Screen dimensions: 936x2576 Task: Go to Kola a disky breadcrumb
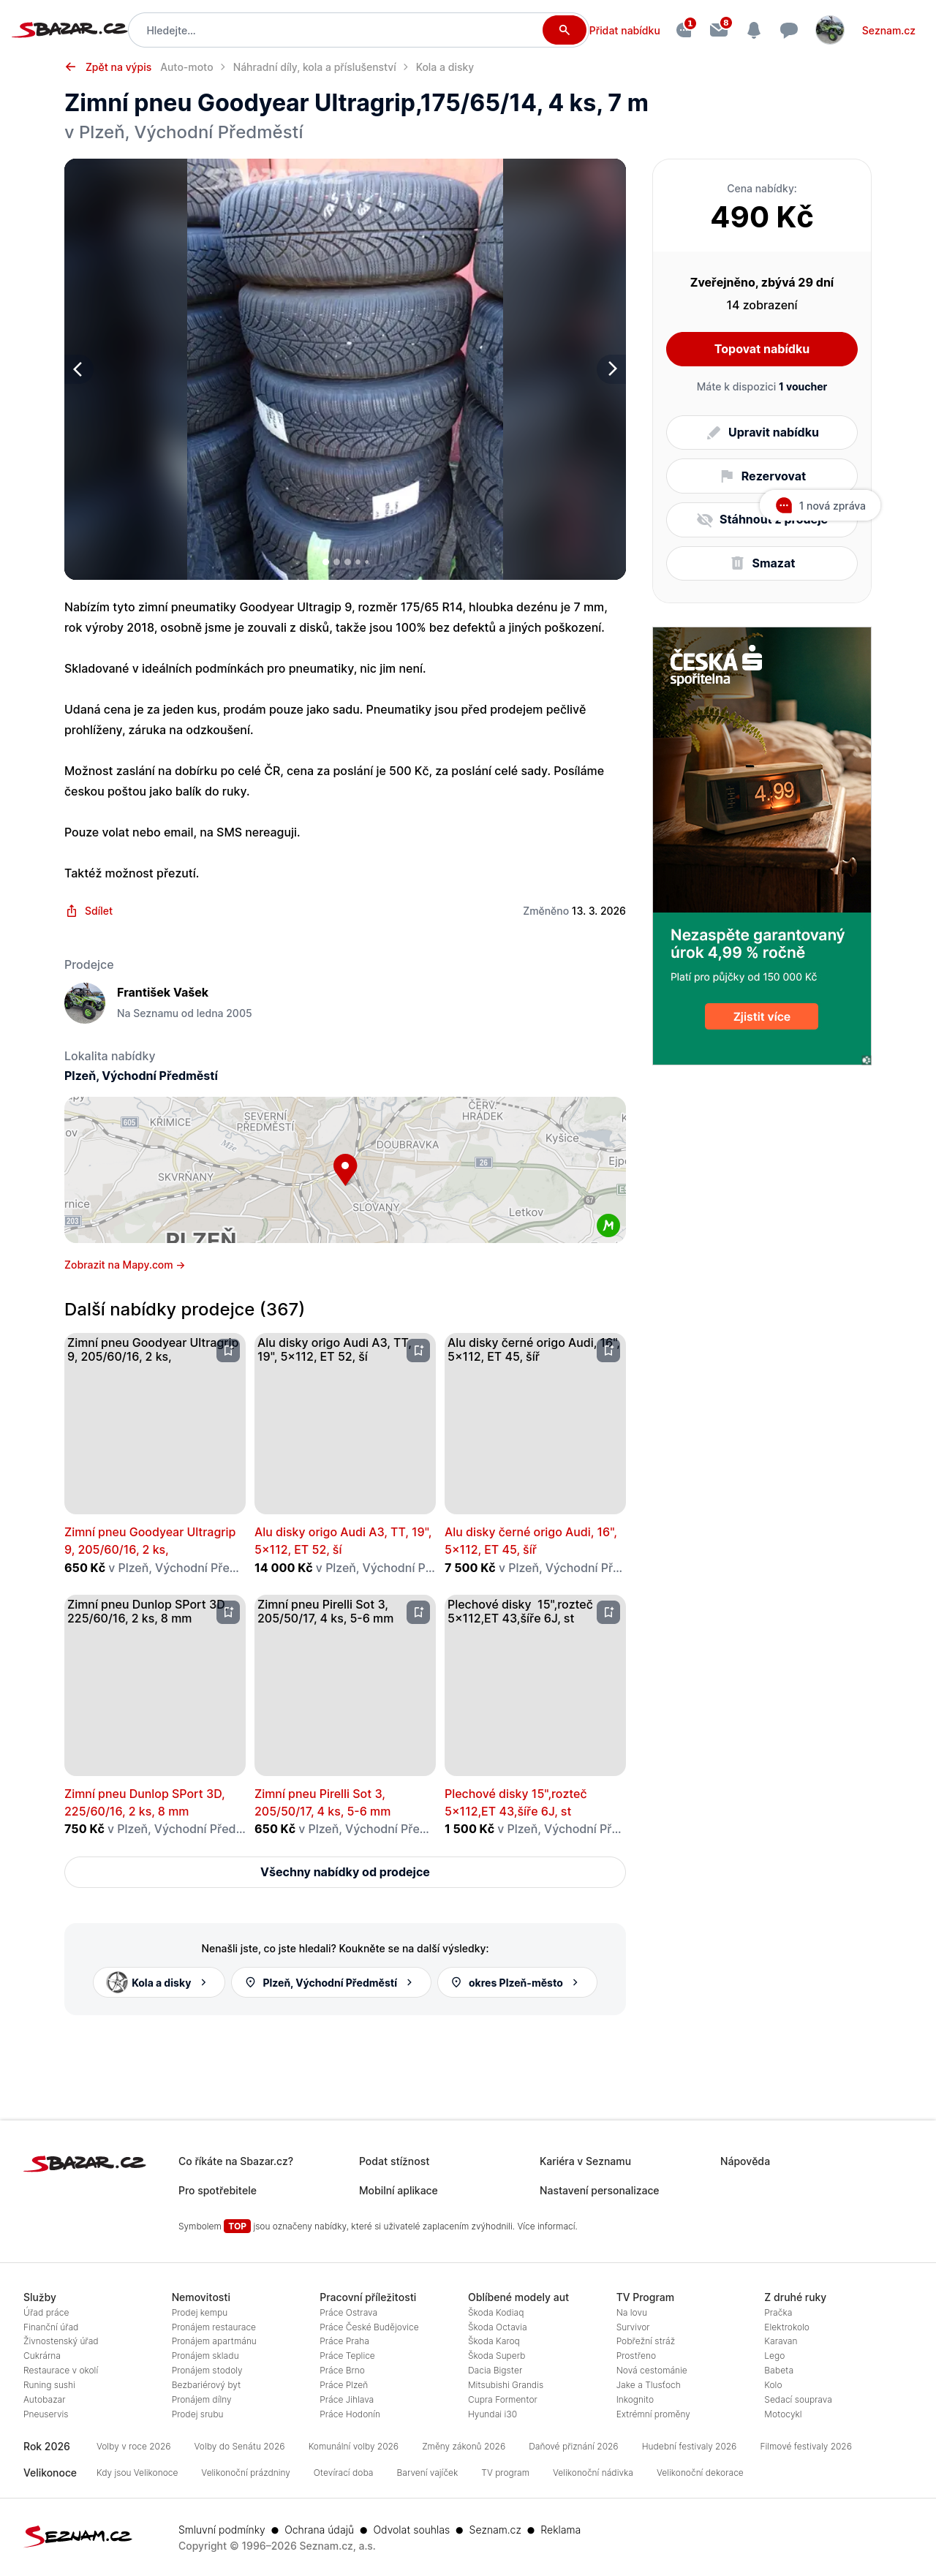(445, 67)
